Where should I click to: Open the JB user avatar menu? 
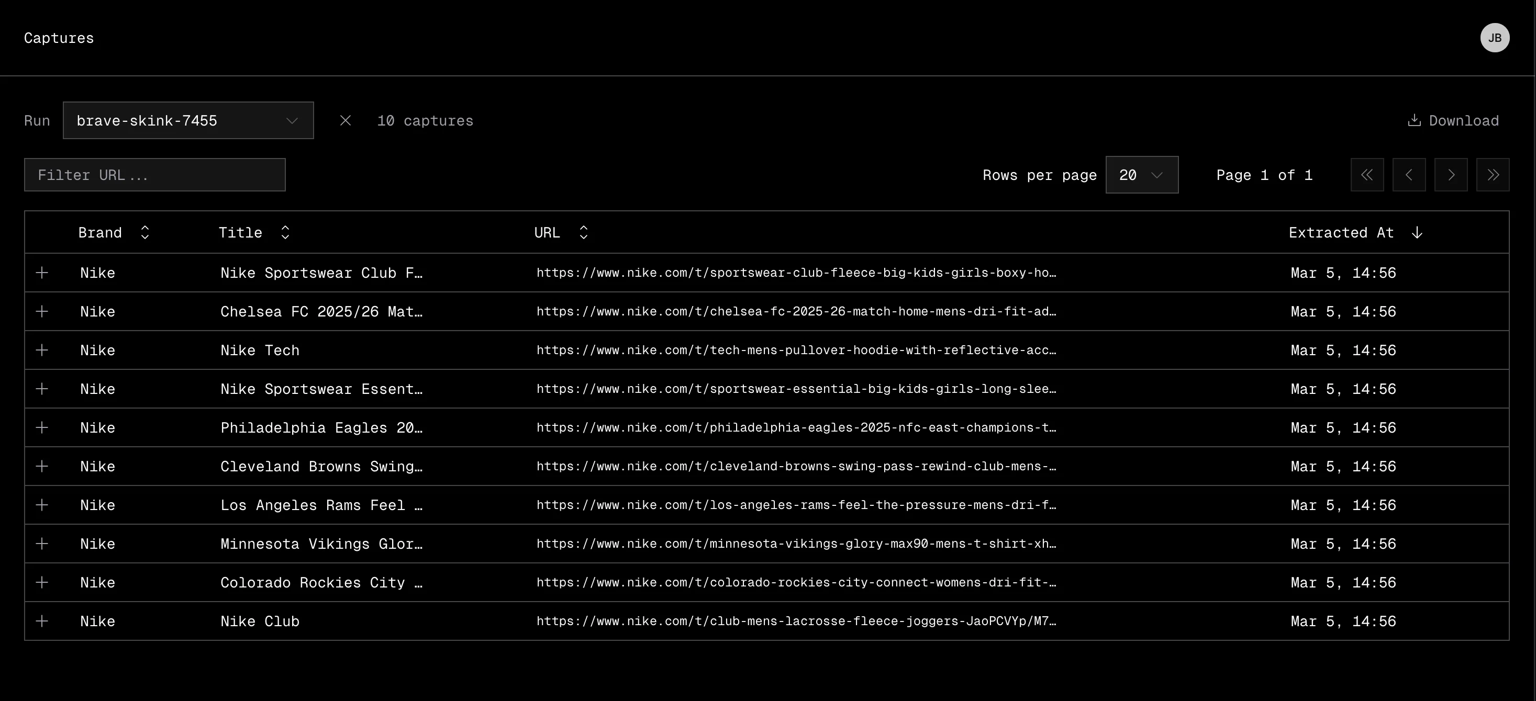[x=1494, y=38]
